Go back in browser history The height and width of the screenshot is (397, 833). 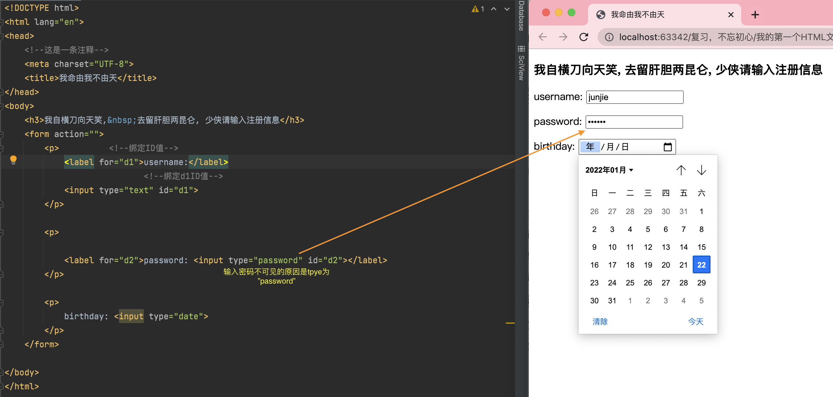(542, 37)
